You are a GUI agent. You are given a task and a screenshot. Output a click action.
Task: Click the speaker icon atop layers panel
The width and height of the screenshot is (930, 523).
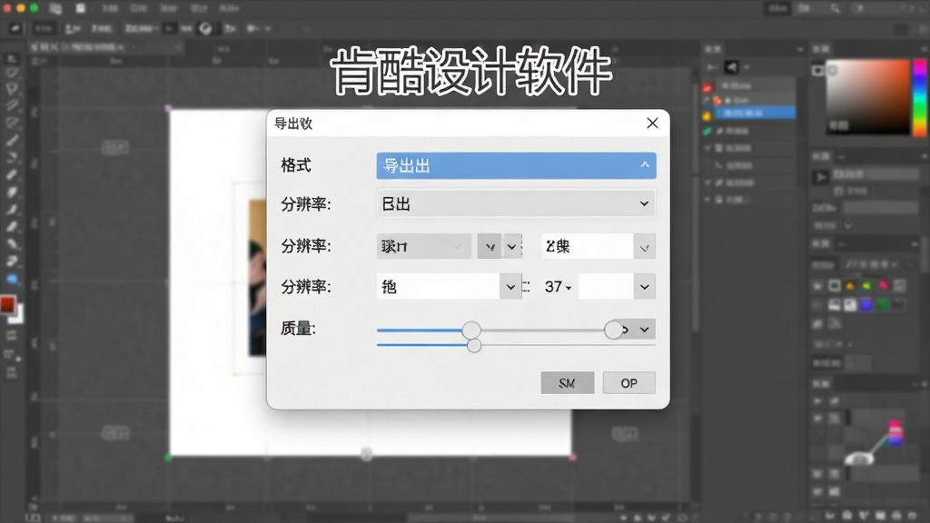click(731, 67)
